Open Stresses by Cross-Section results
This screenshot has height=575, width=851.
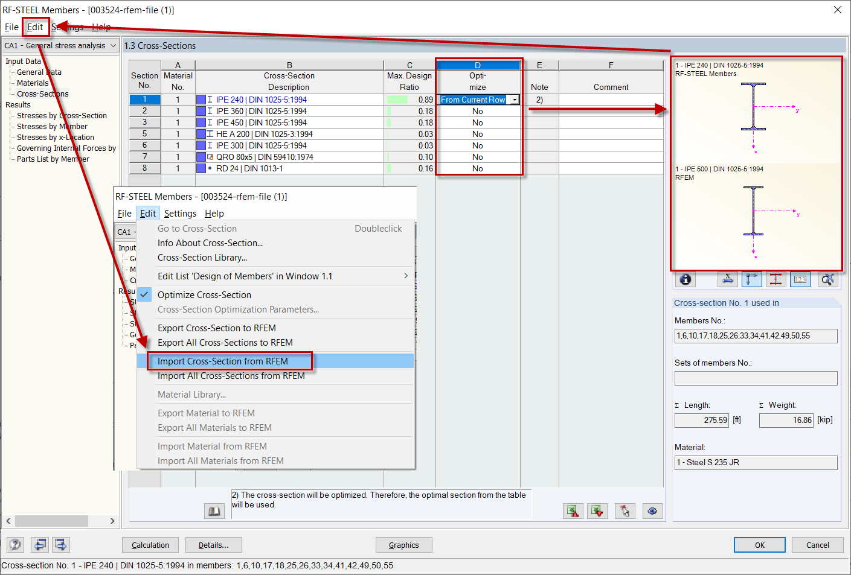62,116
